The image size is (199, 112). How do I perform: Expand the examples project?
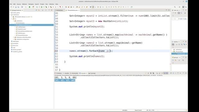click(10, 44)
